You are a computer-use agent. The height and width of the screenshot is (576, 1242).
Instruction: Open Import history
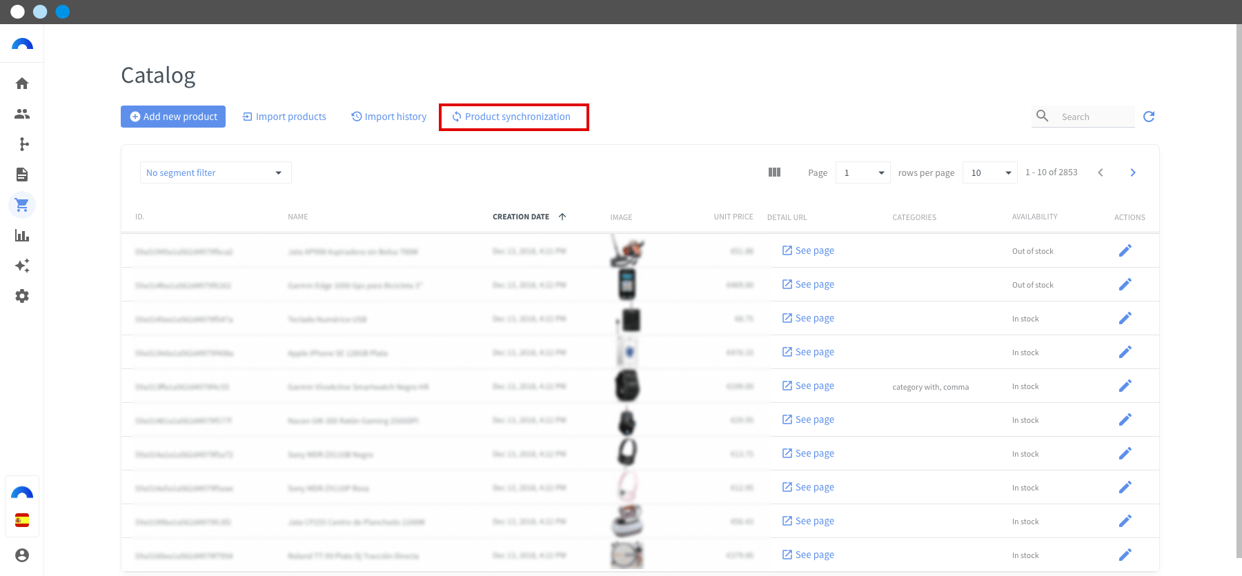[x=389, y=117]
